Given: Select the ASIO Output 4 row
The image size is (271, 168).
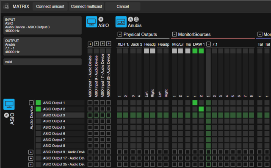Looking at the screenshot, I should 60,121.
